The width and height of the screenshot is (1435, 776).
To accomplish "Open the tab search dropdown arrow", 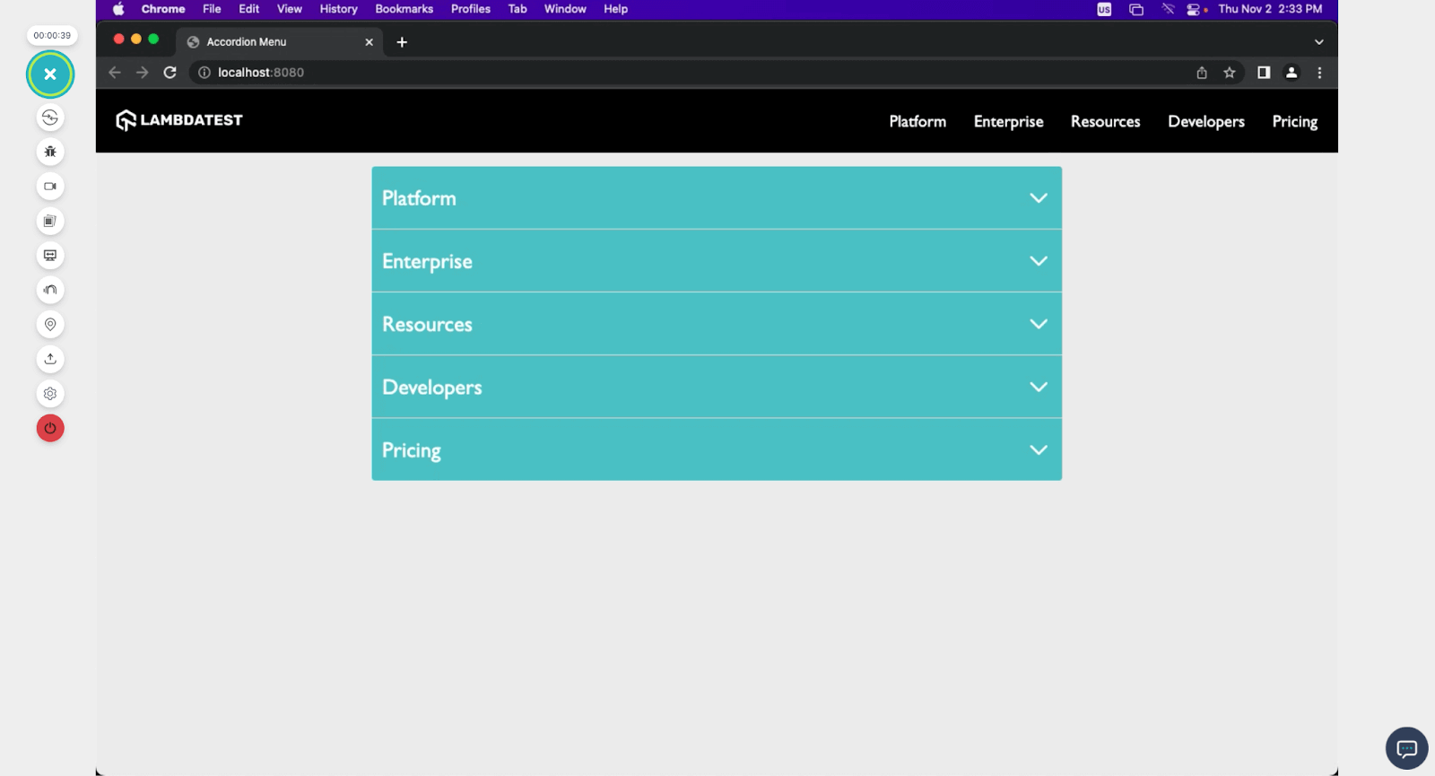I will pos(1318,42).
